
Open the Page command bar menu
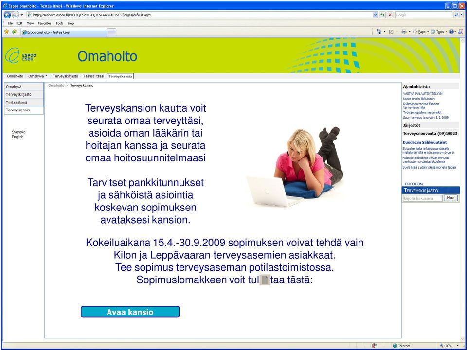[420, 32]
